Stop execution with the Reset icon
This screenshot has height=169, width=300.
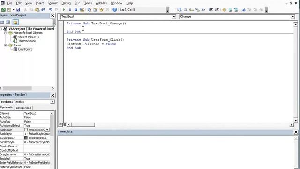76,9
